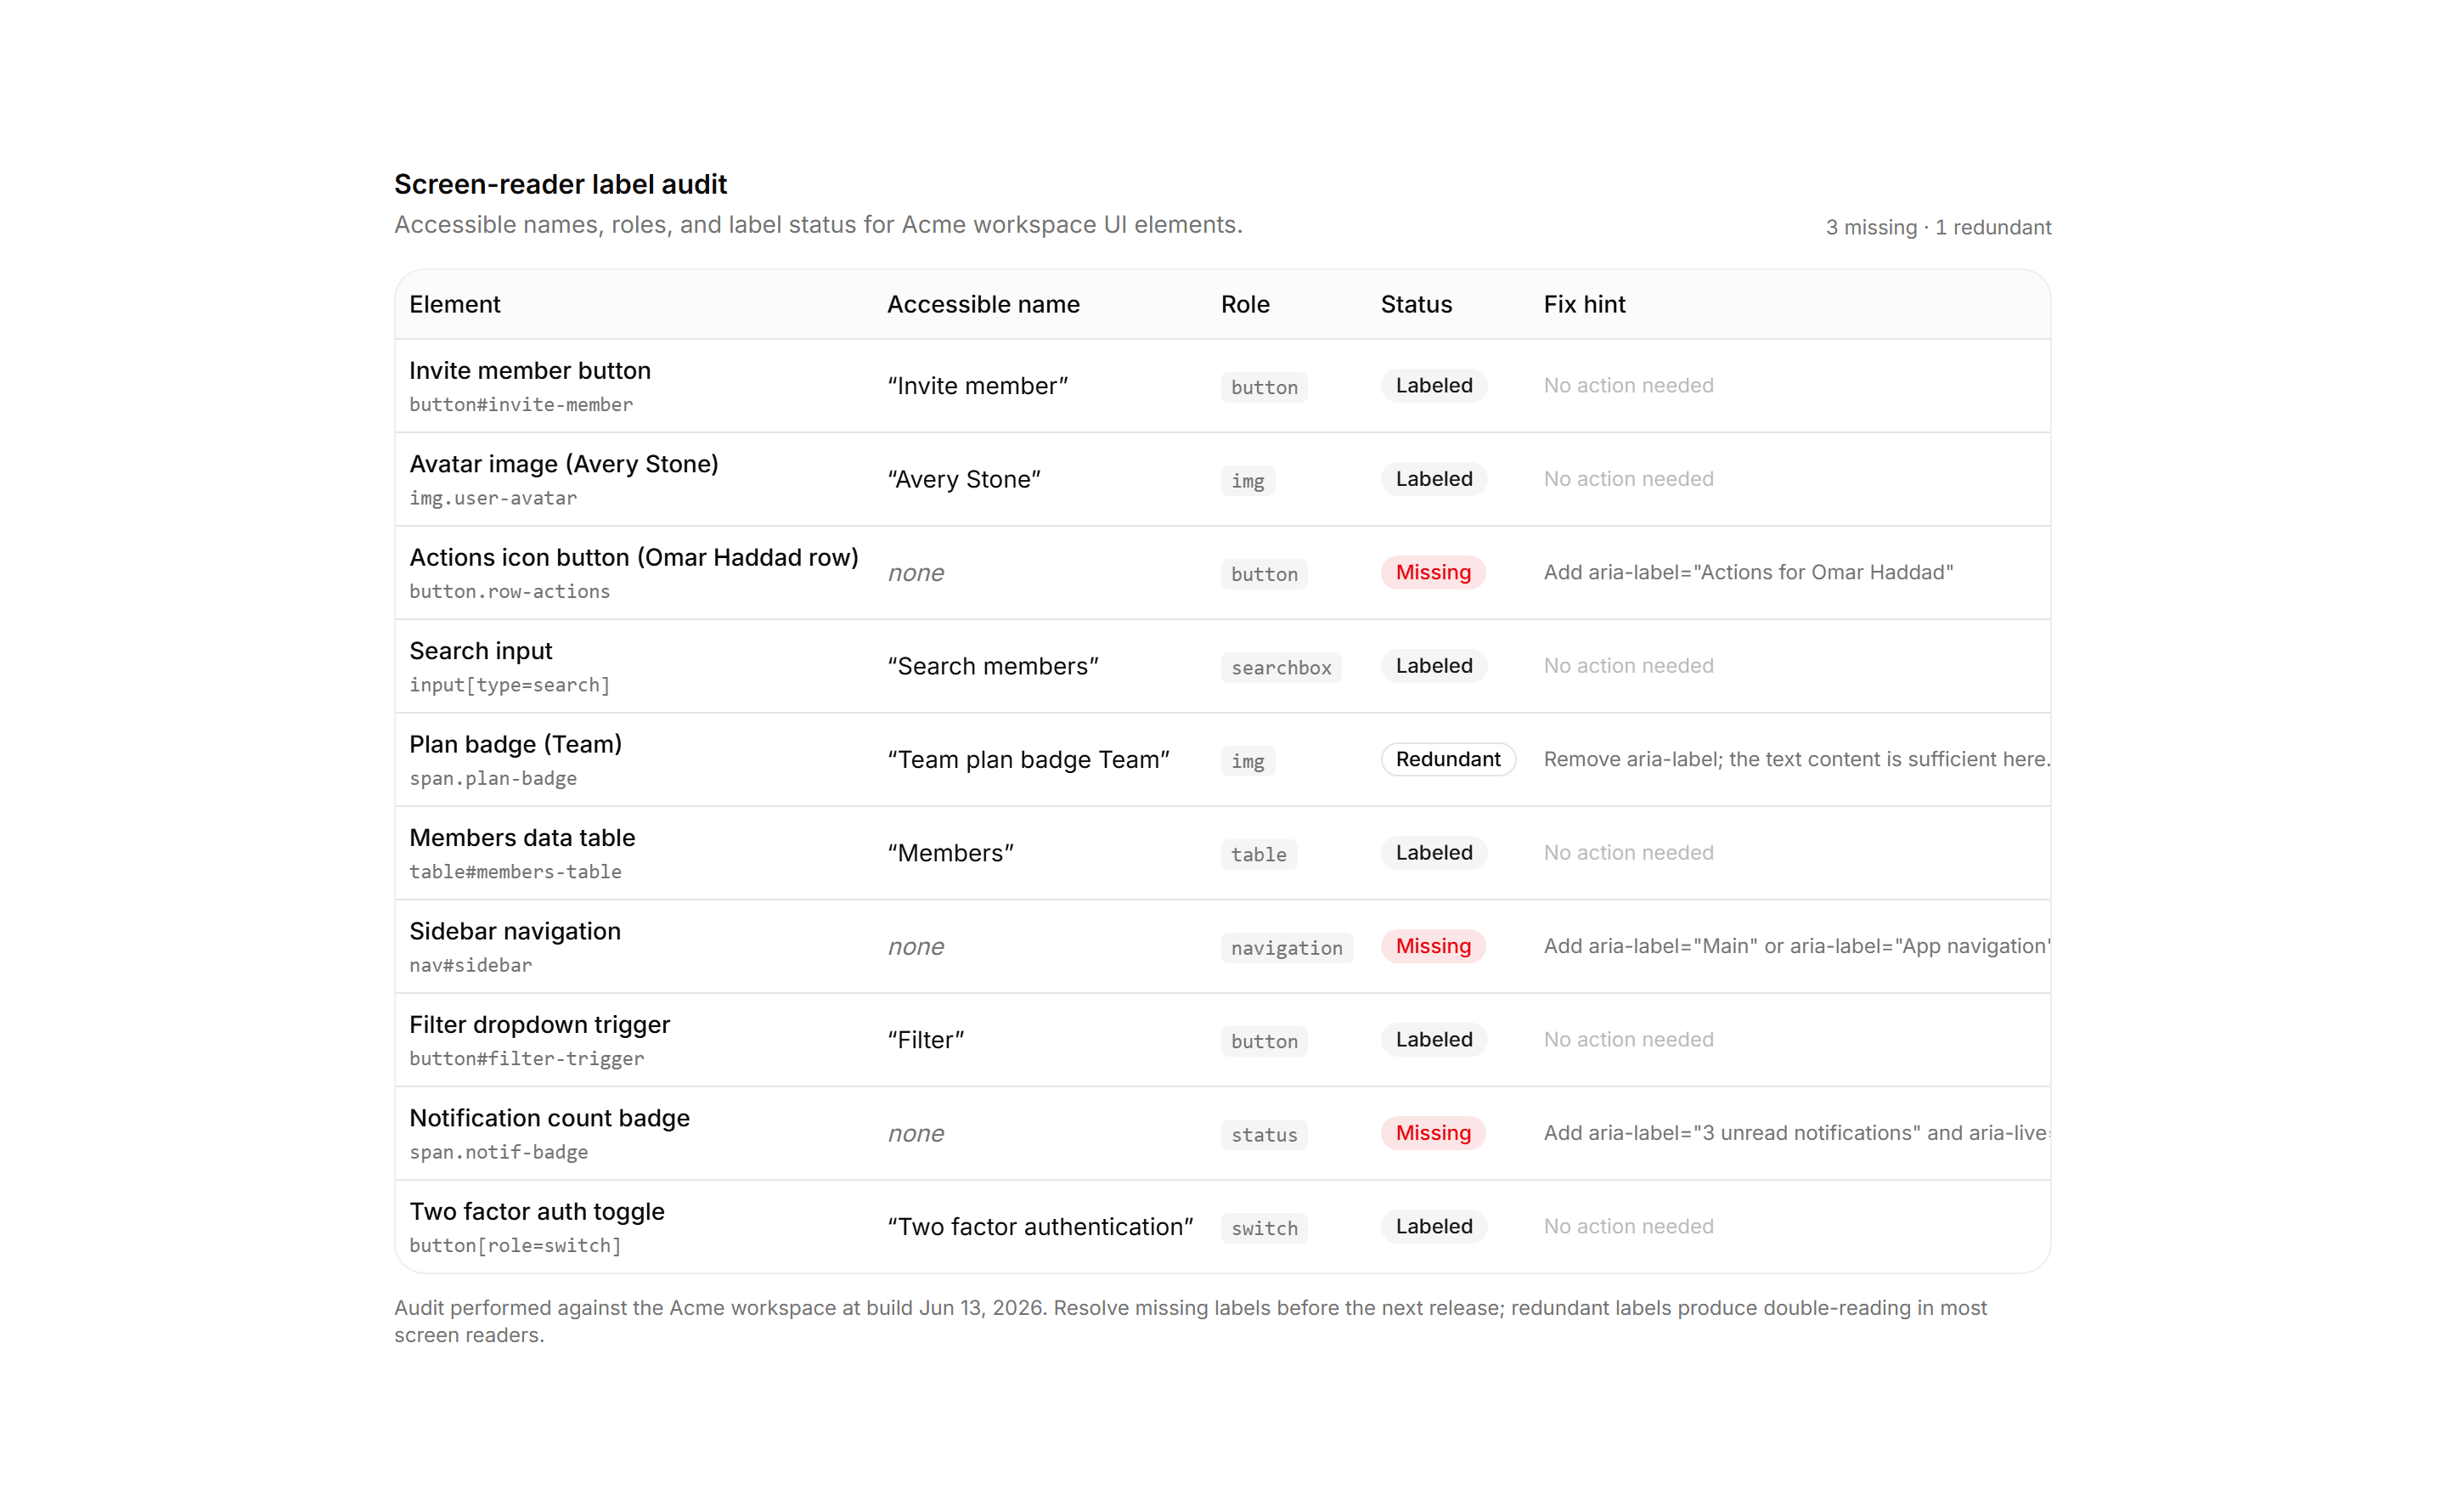Click the aria-label="Main" fix hint
Image resolution: width=2446 pixels, height=1512 pixels.
1796,946
